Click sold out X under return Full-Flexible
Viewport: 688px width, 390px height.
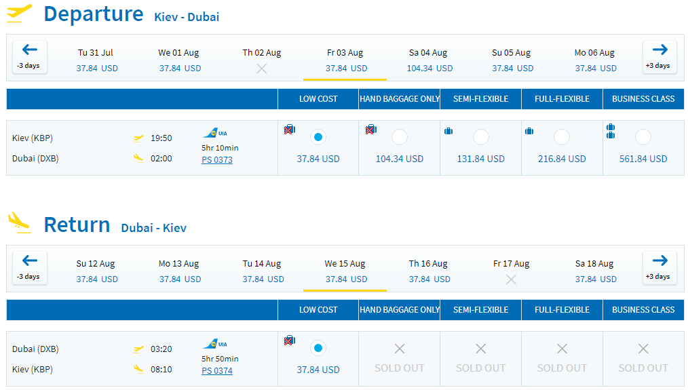[562, 349]
